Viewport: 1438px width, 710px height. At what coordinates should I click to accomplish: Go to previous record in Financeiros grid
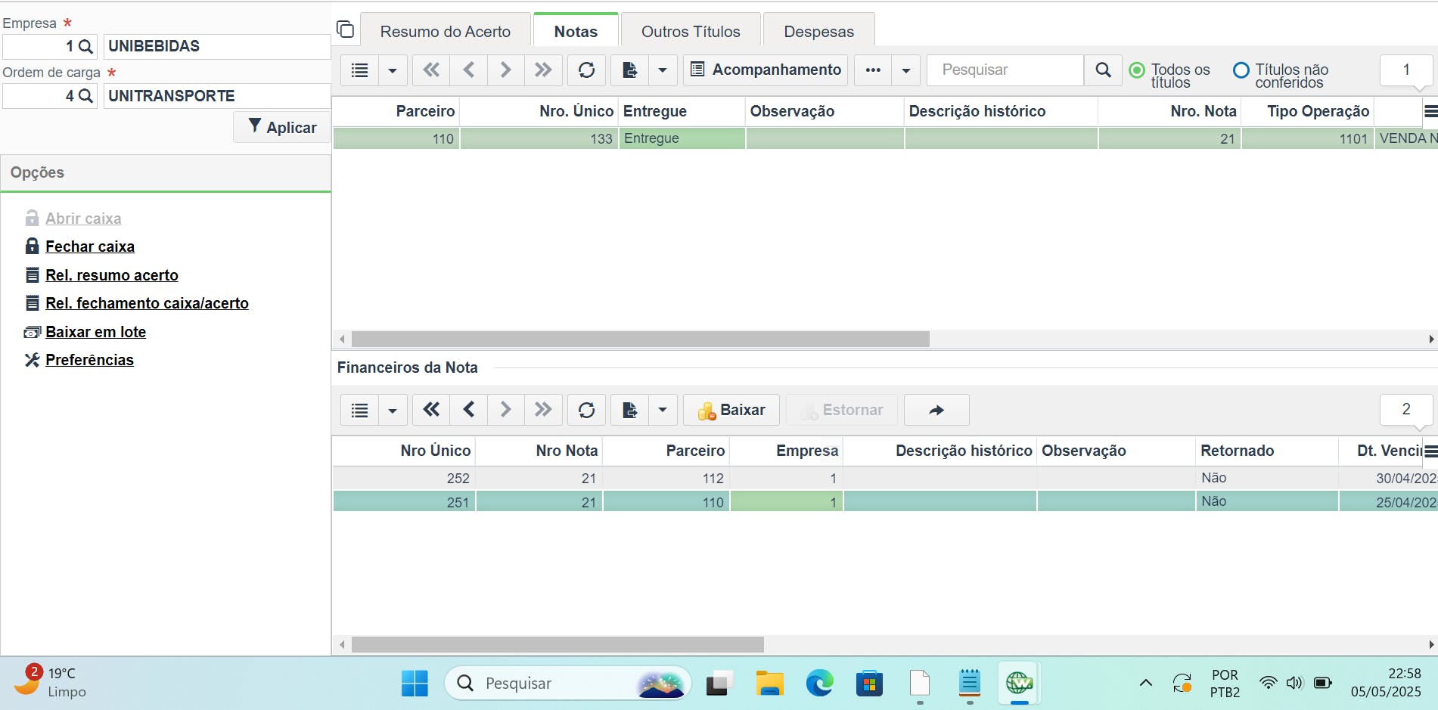(x=469, y=410)
